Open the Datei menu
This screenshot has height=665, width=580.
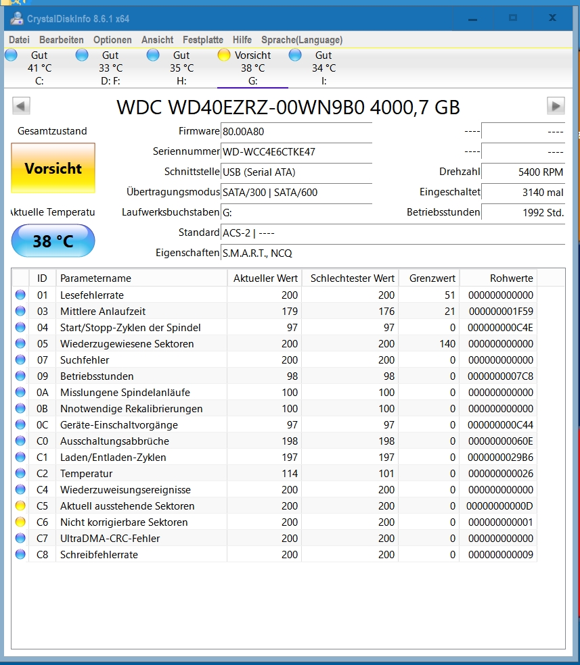[x=19, y=40]
